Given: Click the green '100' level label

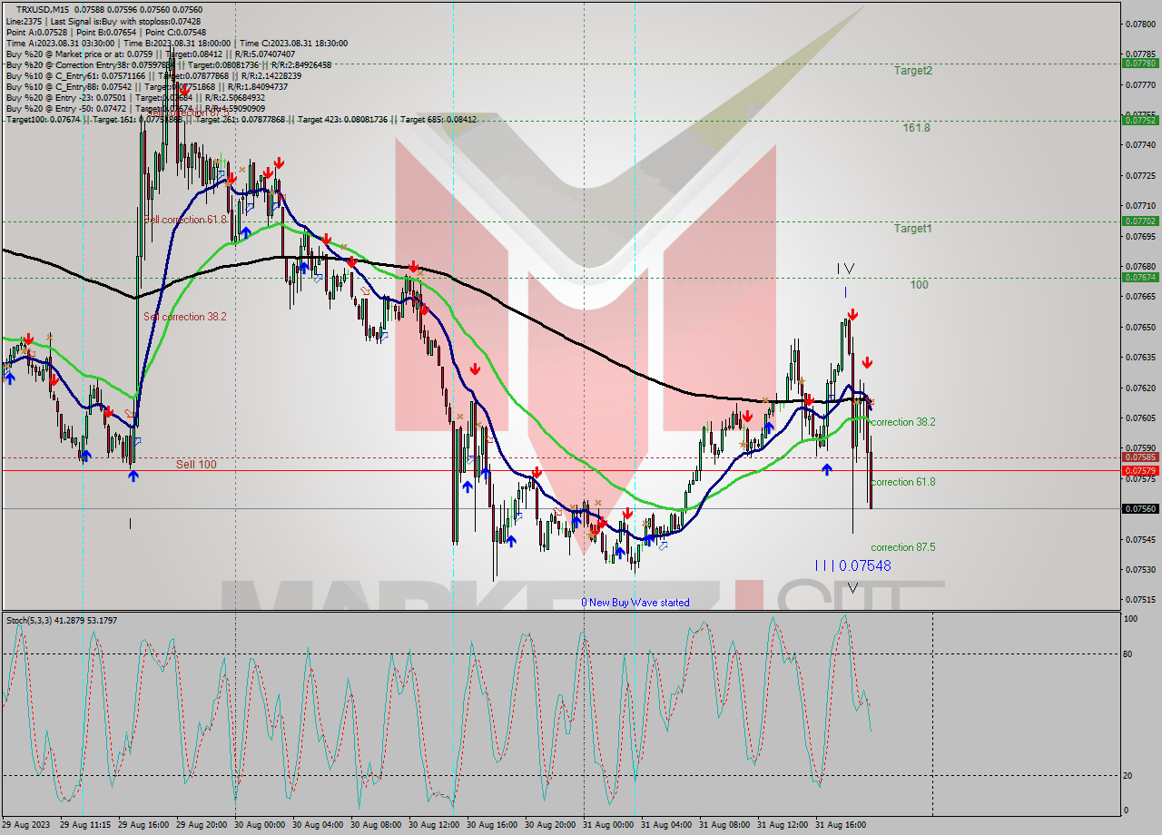Looking at the screenshot, I should click(x=920, y=285).
